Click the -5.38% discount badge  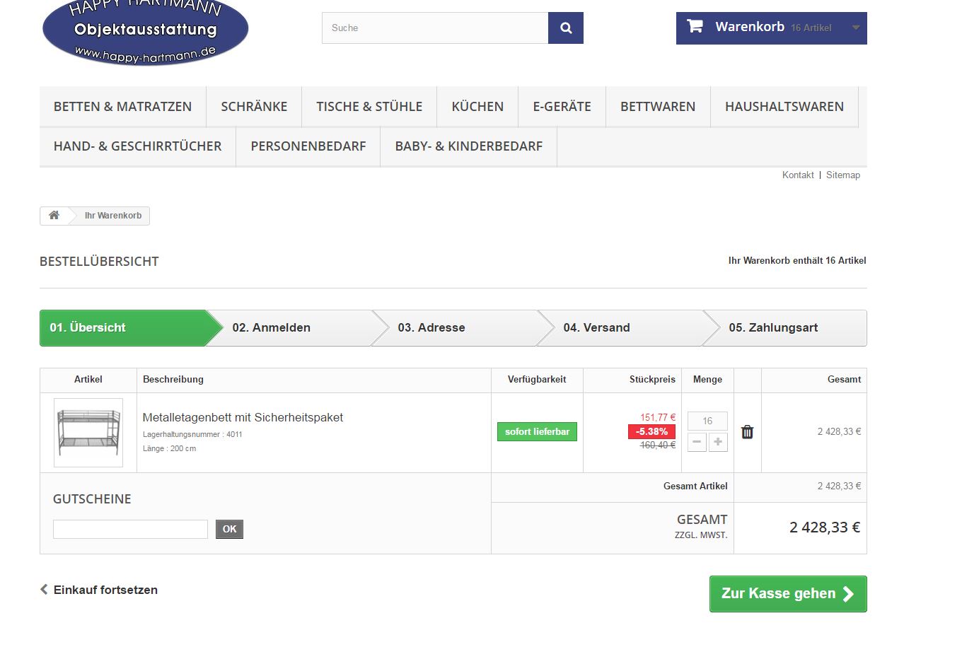point(651,431)
